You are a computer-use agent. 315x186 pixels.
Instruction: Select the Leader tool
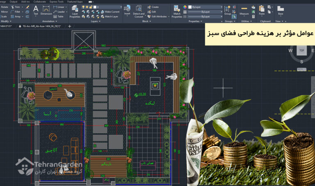(x=59, y=12)
